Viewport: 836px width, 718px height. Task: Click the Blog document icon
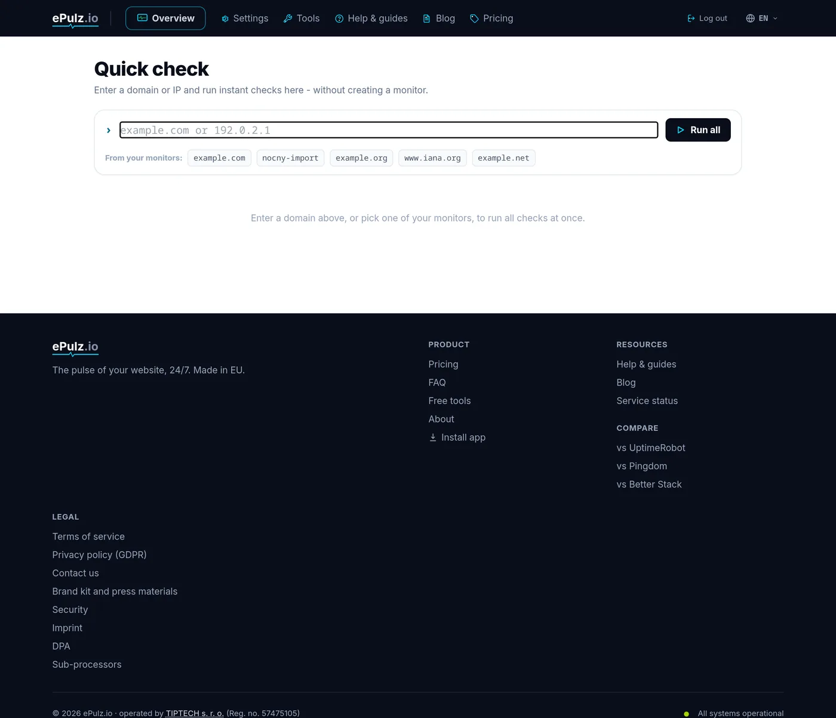pos(426,19)
